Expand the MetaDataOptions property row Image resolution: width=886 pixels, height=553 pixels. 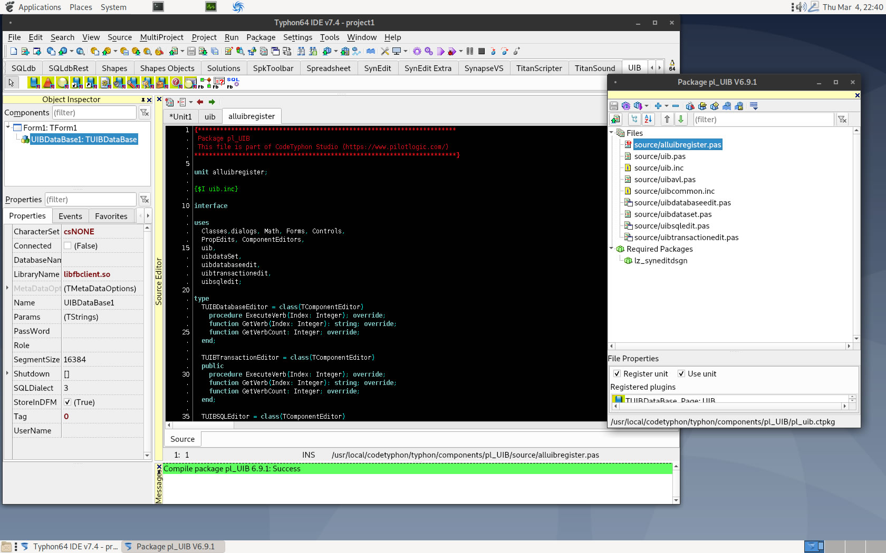pos(7,288)
